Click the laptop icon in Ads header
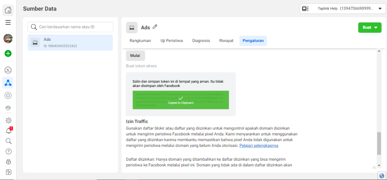 coord(132,27)
